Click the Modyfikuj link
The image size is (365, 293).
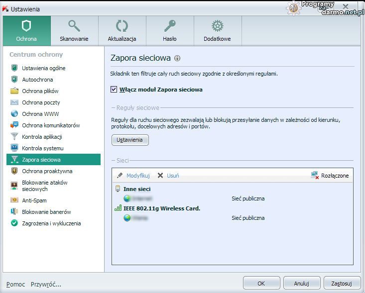[x=138, y=176]
